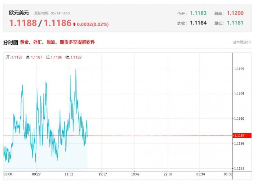Click the chart 收 value 1.1187

point(76,57)
